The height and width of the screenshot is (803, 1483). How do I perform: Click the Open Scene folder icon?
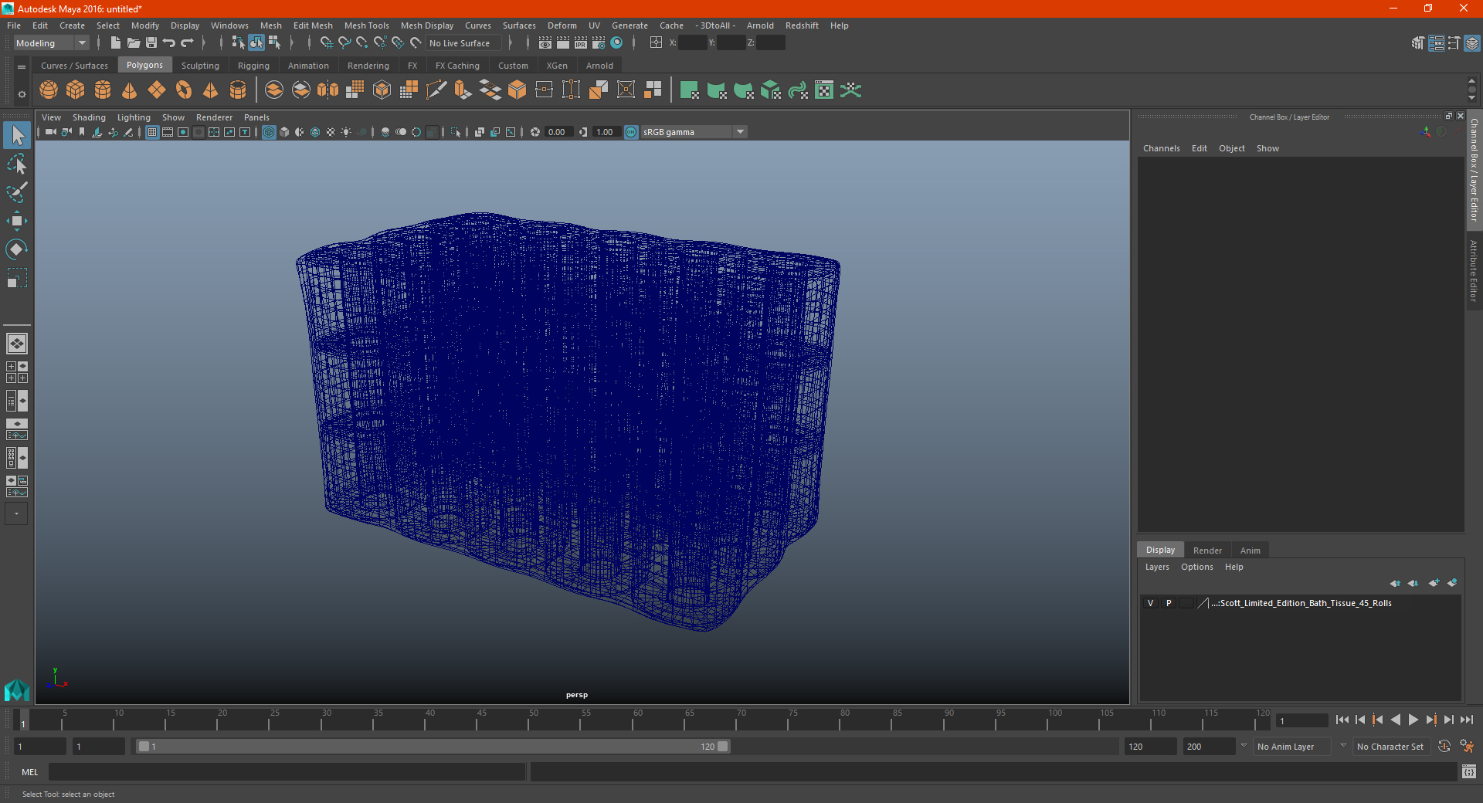[133, 42]
